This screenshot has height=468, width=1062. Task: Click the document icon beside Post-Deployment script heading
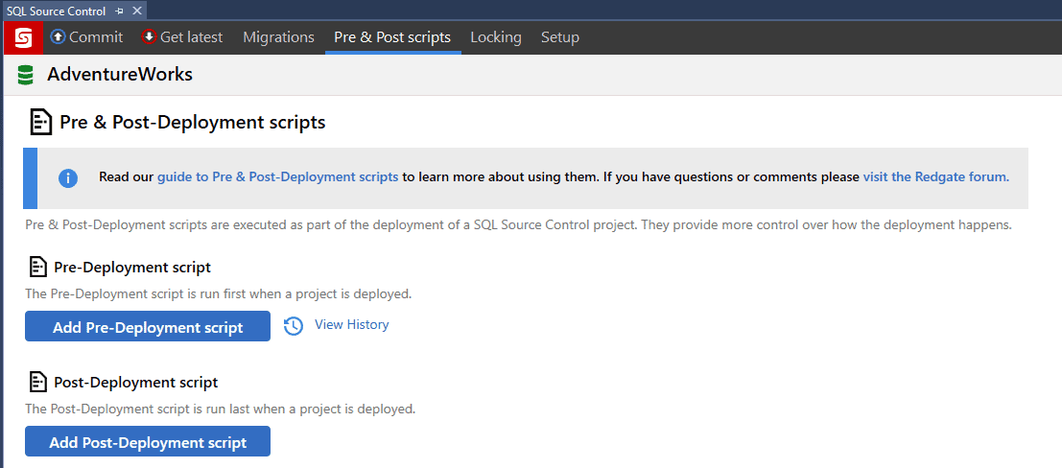pyautogui.click(x=38, y=382)
